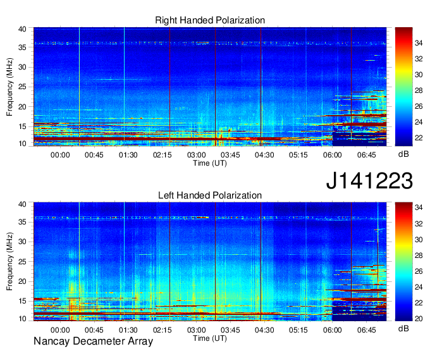
Task: Click "02:15" time tick under Right Handed plot
Action: point(163,155)
